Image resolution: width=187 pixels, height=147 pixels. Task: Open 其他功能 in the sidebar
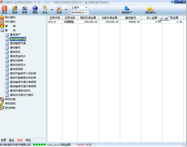(10, 99)
